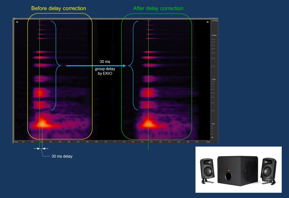Click the 2.0 mark on the time ruler

(197, 142)
